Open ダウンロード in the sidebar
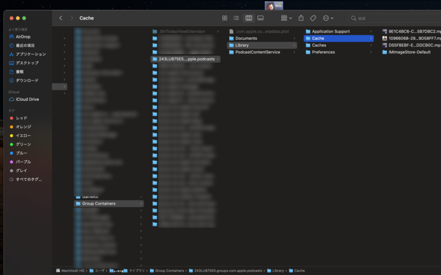 (x=27, y=80)
